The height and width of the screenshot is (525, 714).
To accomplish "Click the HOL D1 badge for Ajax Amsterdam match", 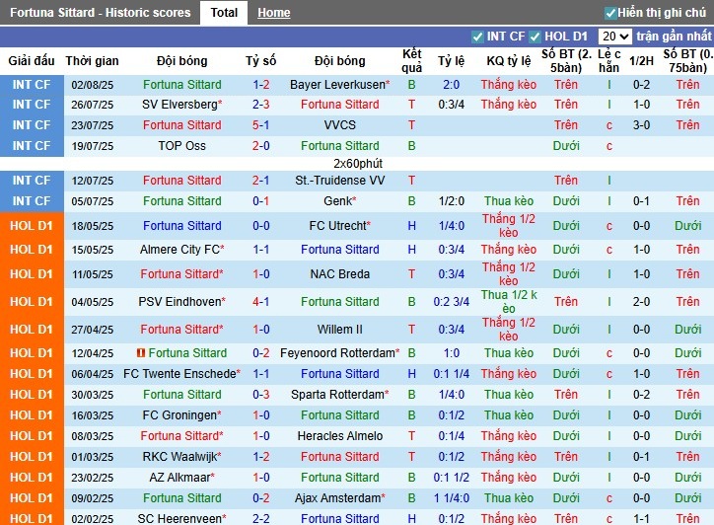I will 32,498.
